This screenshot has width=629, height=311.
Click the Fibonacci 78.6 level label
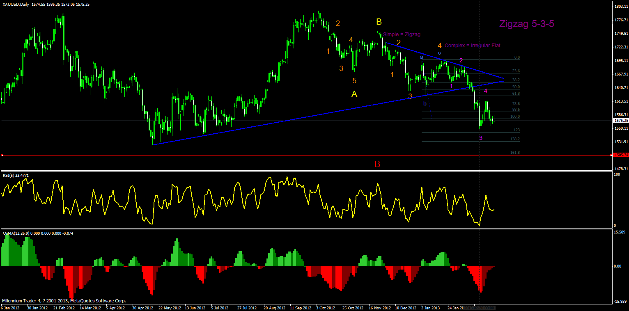click(516, 104)
